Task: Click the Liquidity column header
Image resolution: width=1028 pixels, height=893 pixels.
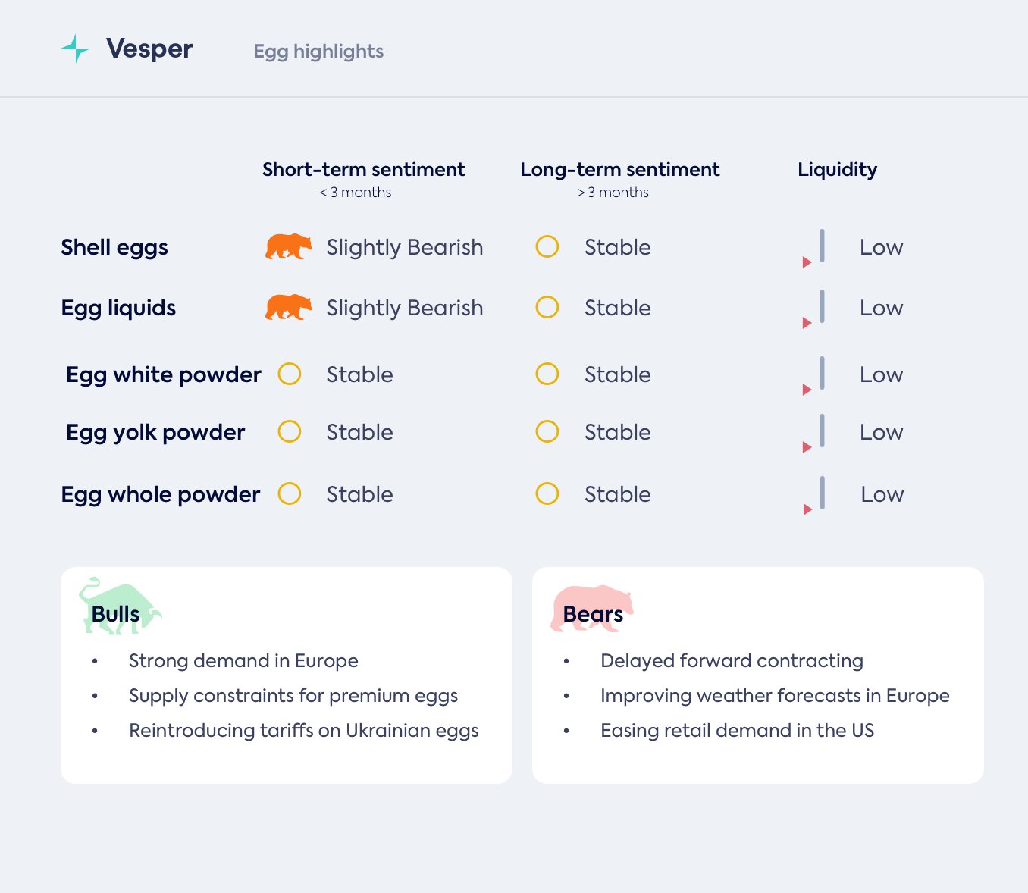Action: pos(837,170)
